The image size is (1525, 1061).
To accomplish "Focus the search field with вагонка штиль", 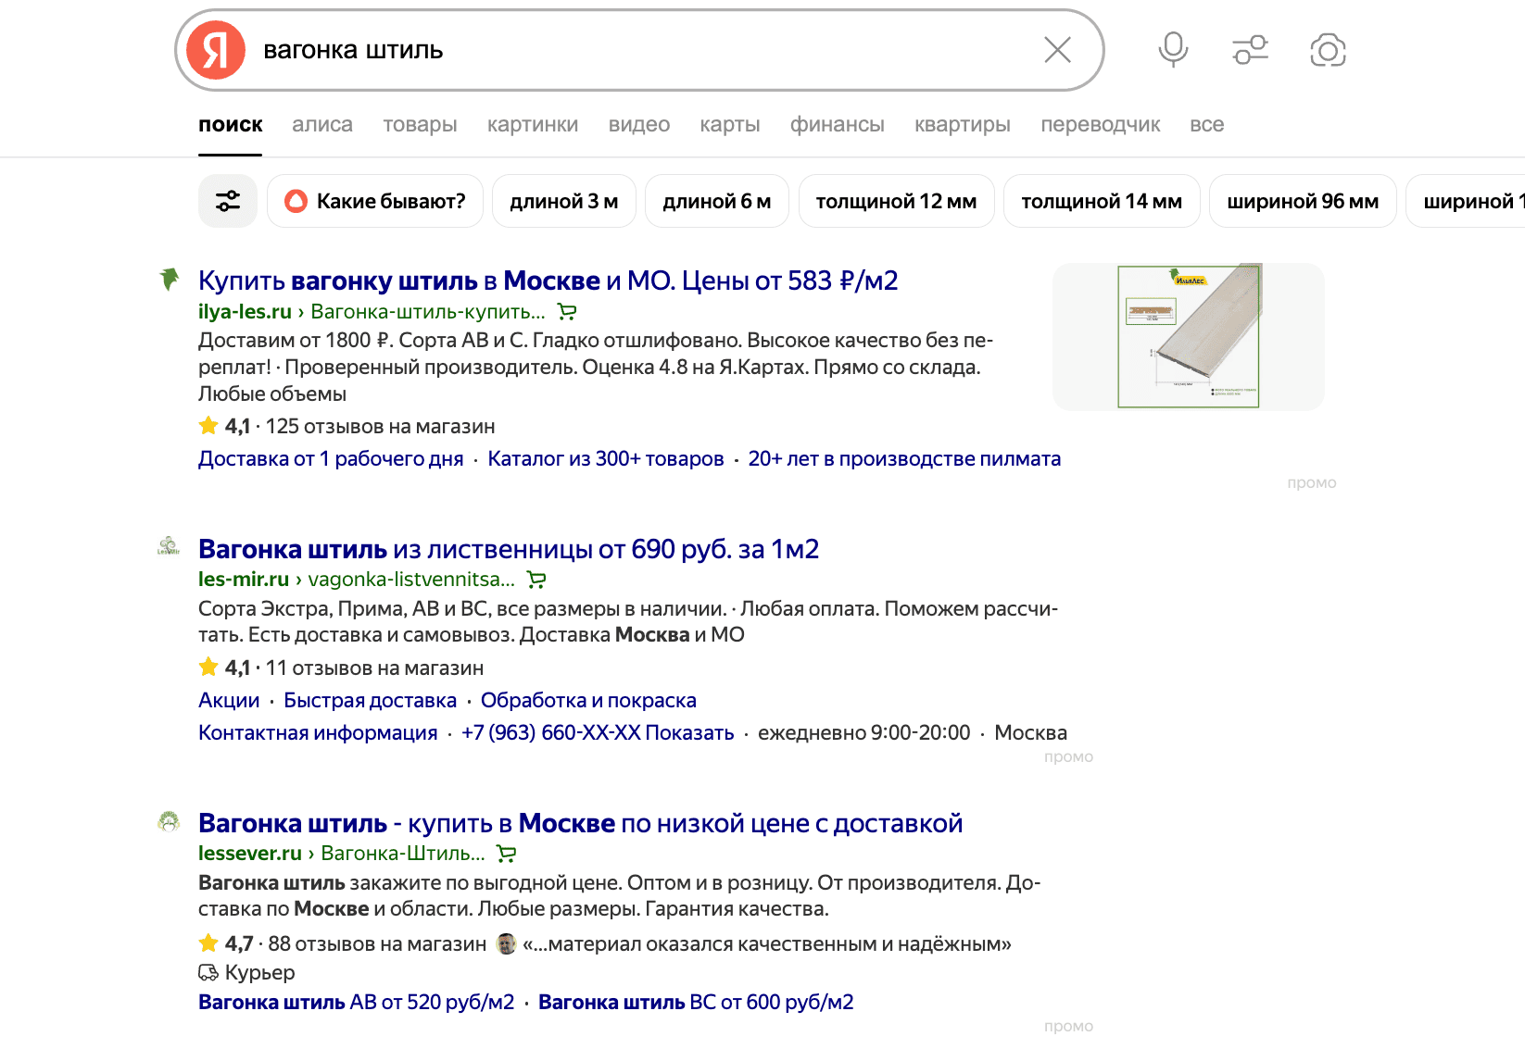I will [x=639, y=50].
